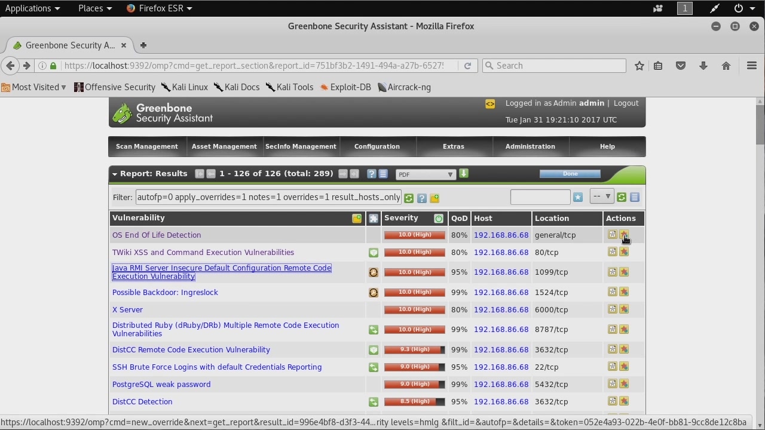Image resolution: width=765 pixels, height=430 pixels.
Task: Click the Firefox Search box
Action: 554,66
